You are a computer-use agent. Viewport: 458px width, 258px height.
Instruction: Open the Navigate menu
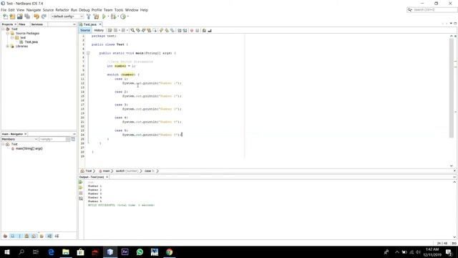point(34,10)
